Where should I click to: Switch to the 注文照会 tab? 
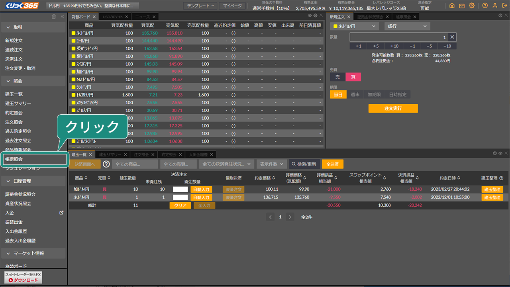tap(144, 154)
